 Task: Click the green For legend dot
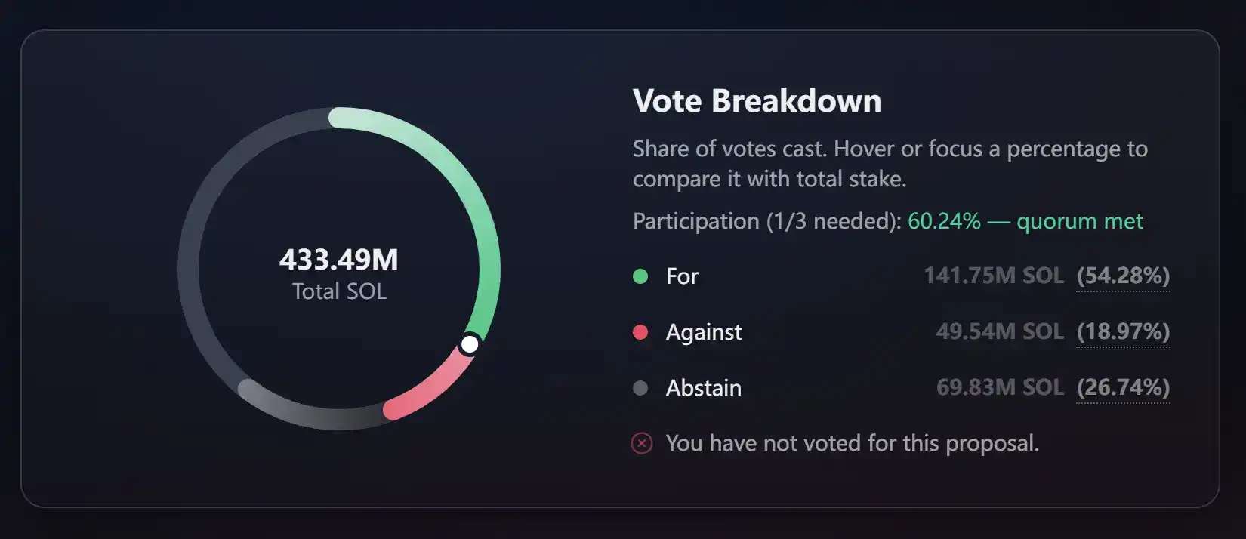640,276
